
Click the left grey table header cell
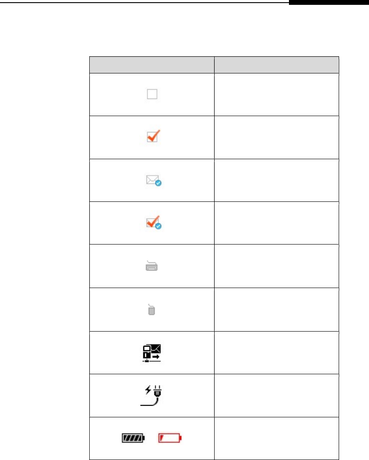tap(152, 65)
